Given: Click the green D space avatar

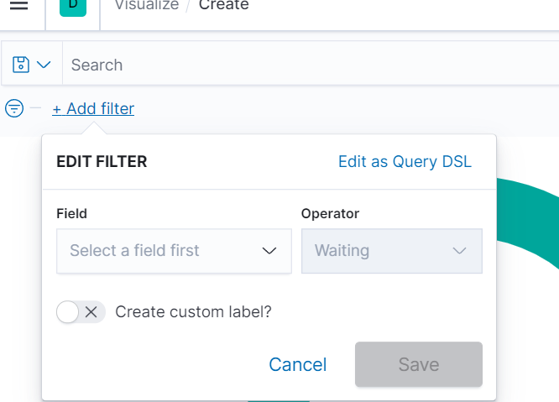Looking at the screenshot, I should click(x=73, y=7).
